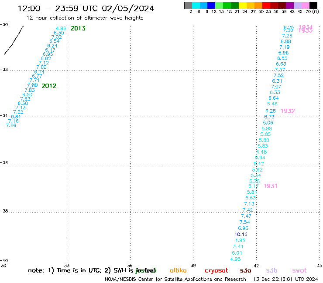
Task: Click the '7.26' wave height value
Action: point(287,36)
